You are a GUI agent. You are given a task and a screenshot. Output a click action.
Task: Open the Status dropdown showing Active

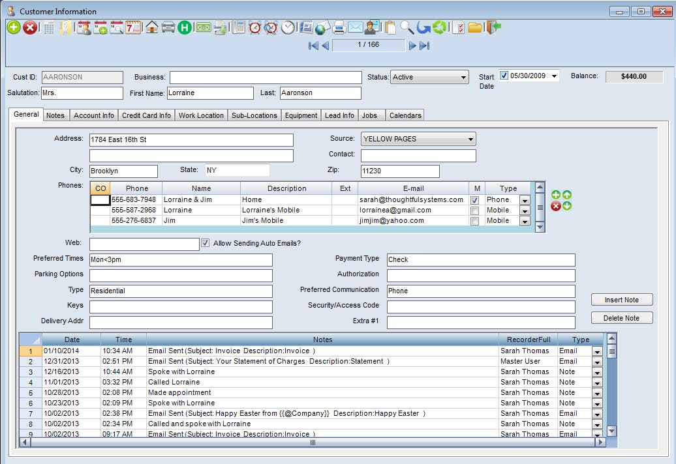pyautogui.click(x=465, y=77)
